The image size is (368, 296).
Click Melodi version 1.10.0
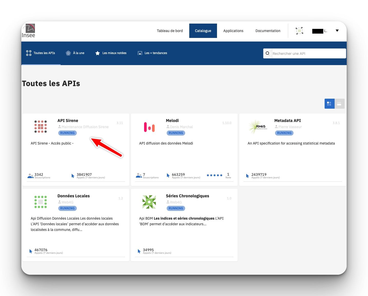tap(227, 123)
